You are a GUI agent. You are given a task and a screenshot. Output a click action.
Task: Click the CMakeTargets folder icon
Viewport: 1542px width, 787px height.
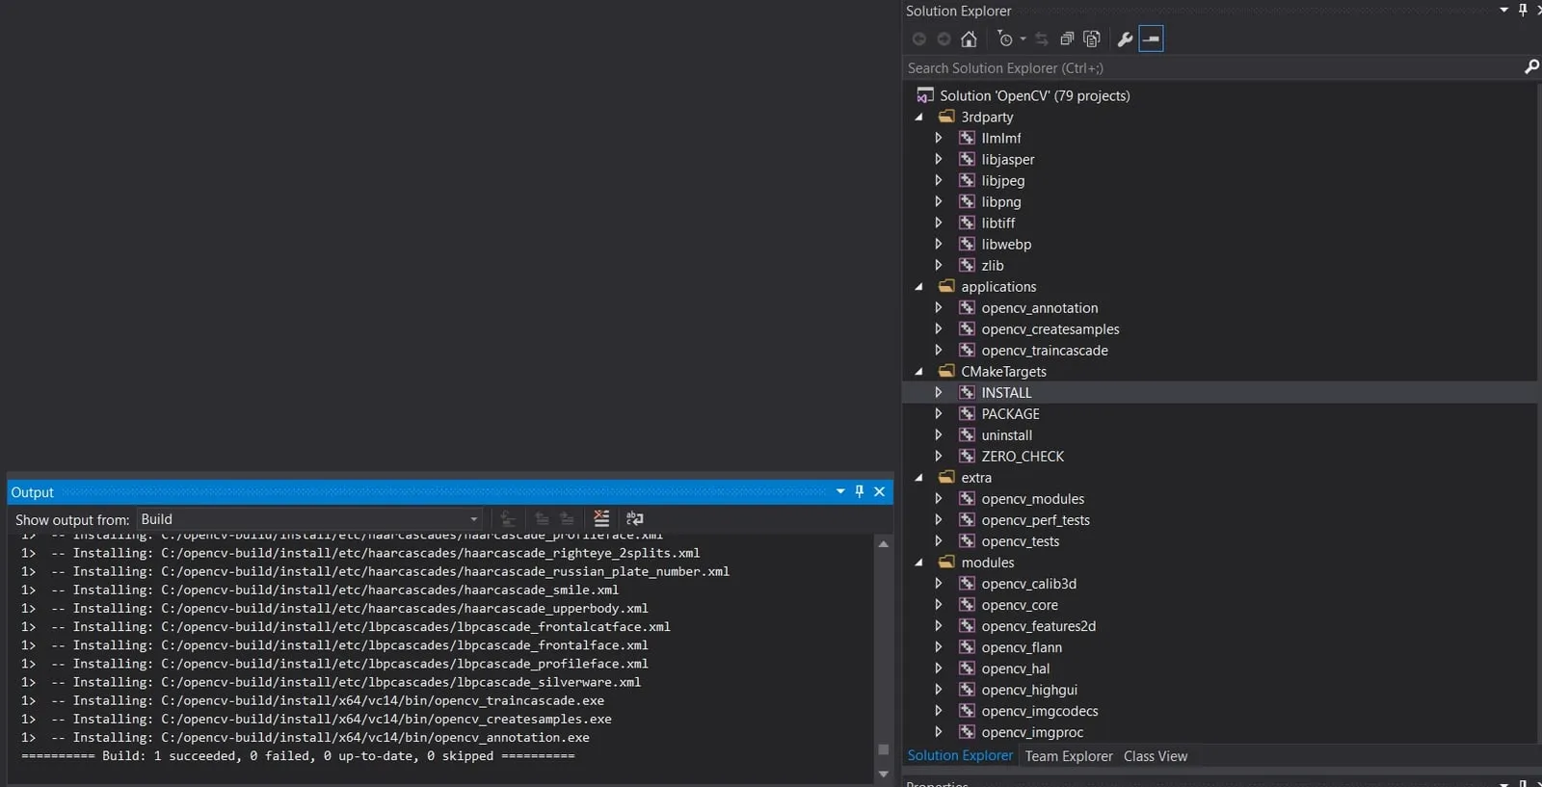pyautogui.click(x=946, y=371)
